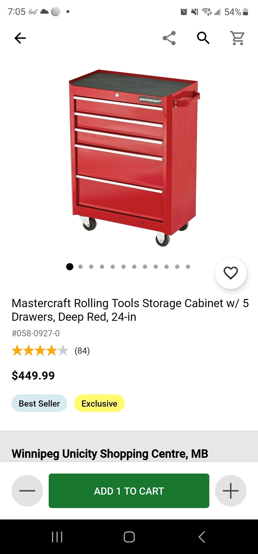View the red tool cabinet image
The width and height of the screenshot is (258, 554).
tap(134, 158)
